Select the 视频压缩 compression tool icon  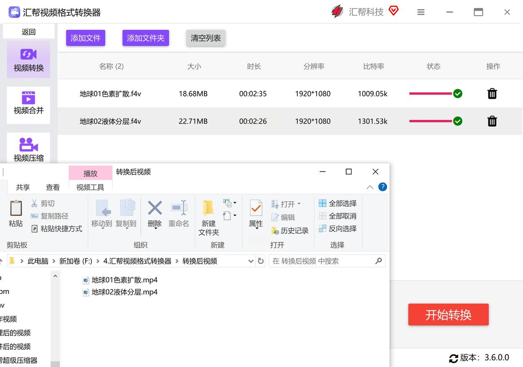pos(28,145)
